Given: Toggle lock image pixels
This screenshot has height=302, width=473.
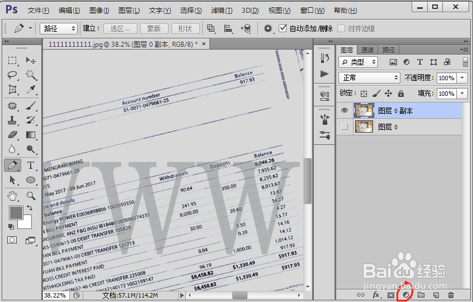Looking at the screenshot, I should pyautogui.click(x=376, y=94).
